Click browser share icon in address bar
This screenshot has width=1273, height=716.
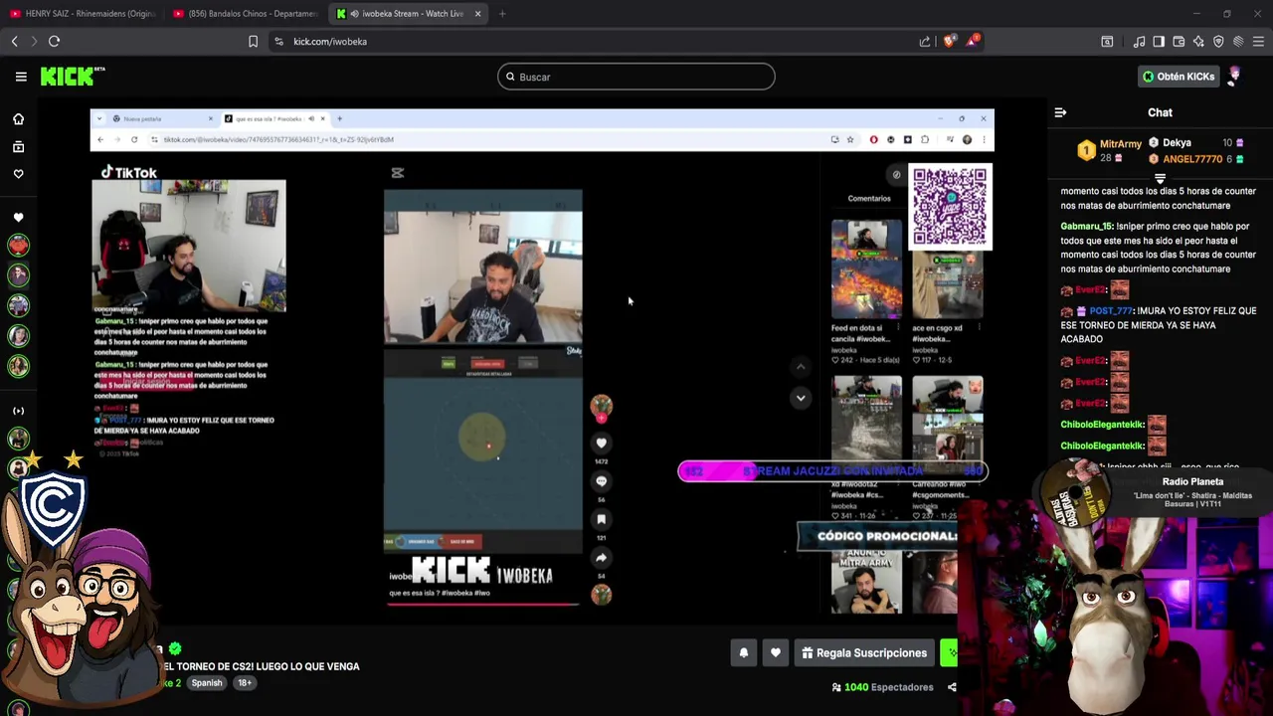pyautogui.click(x=925, y=41)
